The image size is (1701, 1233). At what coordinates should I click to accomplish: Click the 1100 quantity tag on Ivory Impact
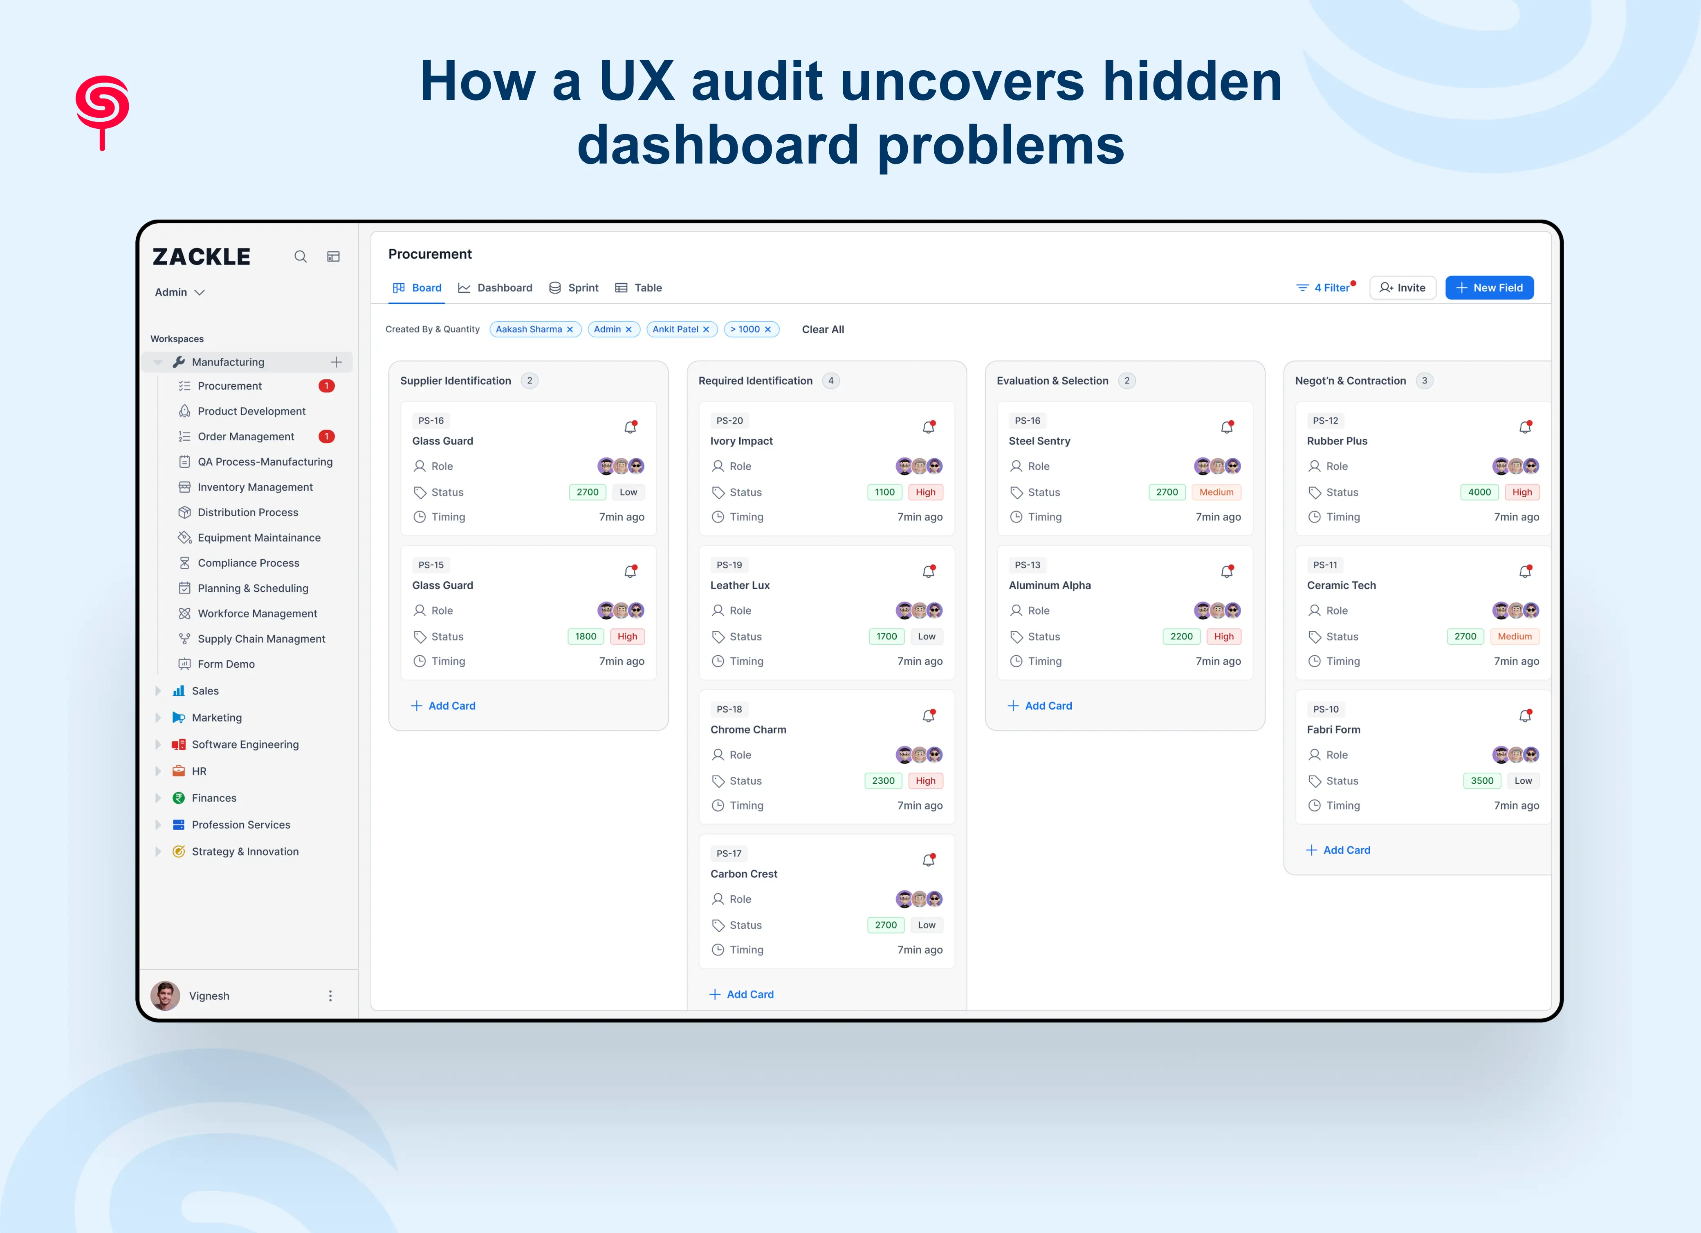tap(885, 492)
